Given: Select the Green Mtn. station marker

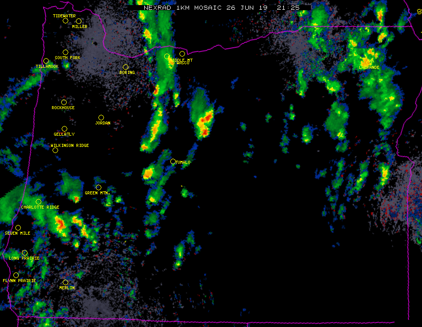Looking at the screenshot, I should 98,187.
